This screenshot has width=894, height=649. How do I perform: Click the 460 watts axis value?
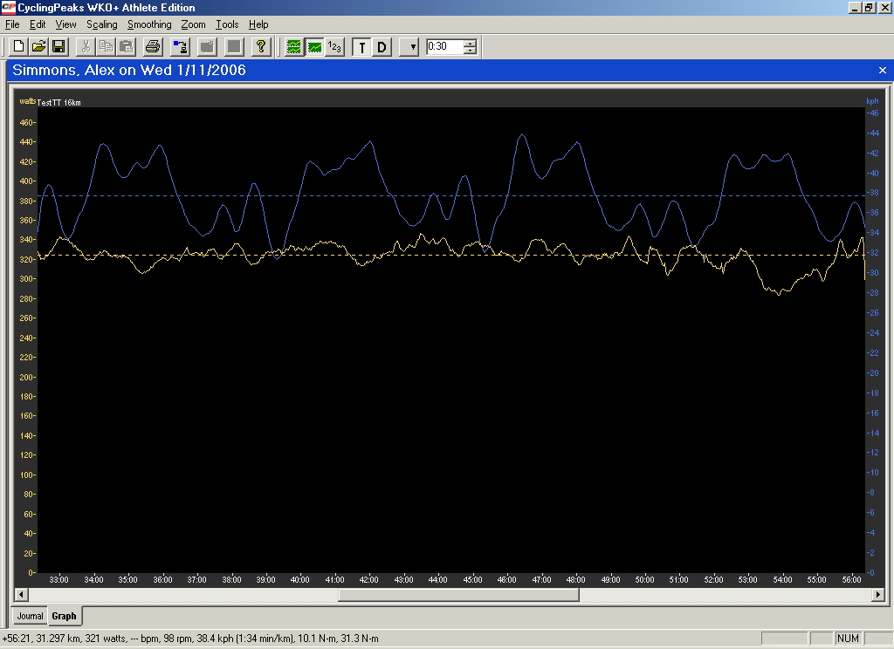point(26,122)
